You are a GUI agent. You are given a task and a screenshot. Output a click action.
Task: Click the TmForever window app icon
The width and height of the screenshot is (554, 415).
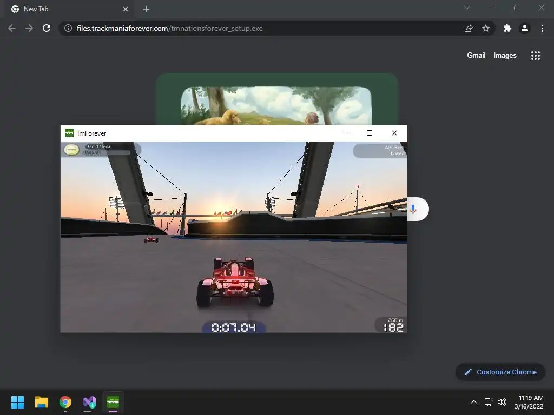[x=69, y=133]
